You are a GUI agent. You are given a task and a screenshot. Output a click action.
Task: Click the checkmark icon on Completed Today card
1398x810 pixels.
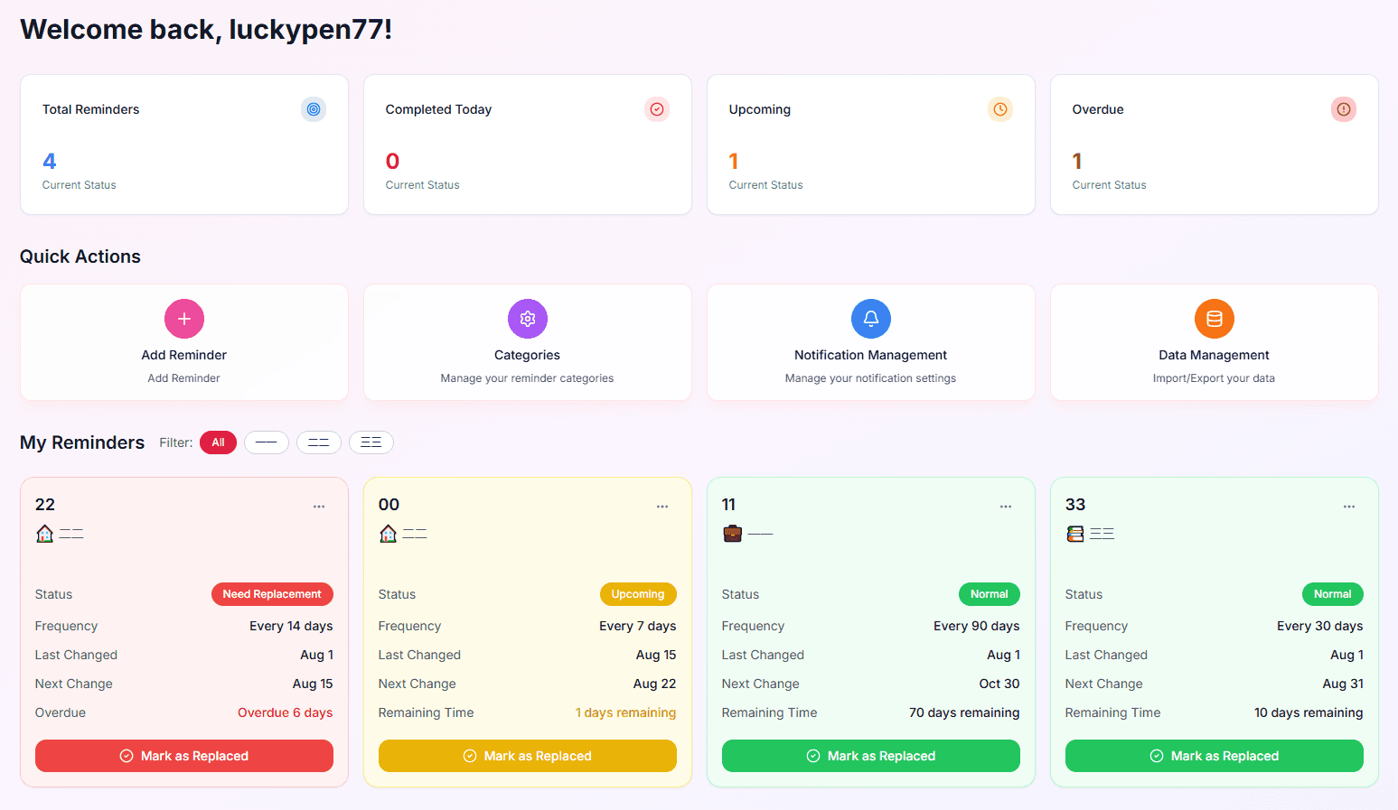pyautogui.click(x=657, y=109)
